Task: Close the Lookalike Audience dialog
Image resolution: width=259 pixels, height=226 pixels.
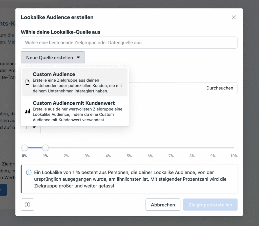Action: [233, 17]
